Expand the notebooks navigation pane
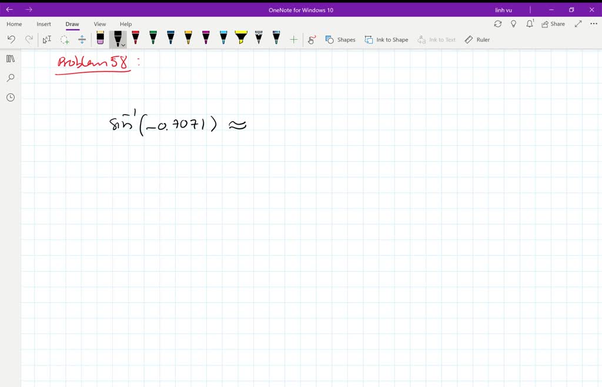Viewport: 602px width, 387px height. tap(10, 58)
